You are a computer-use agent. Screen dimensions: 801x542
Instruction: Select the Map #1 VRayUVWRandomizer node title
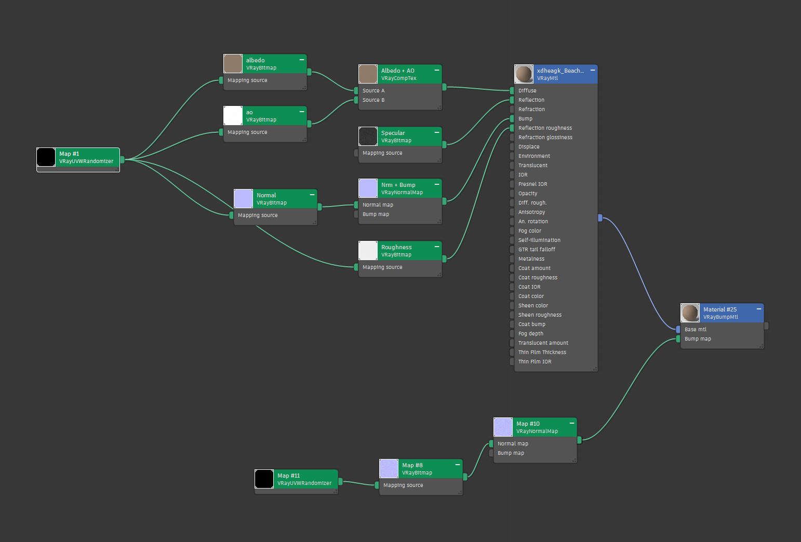point(87,157)
